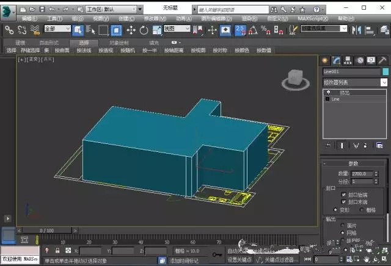Open the Modify panel tab icon
Screen dimensions: 391x266
(336, 60)
